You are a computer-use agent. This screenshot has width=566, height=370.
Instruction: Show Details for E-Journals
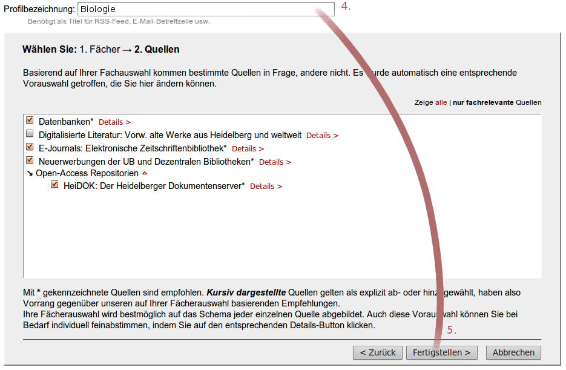[x=248, y=149]
